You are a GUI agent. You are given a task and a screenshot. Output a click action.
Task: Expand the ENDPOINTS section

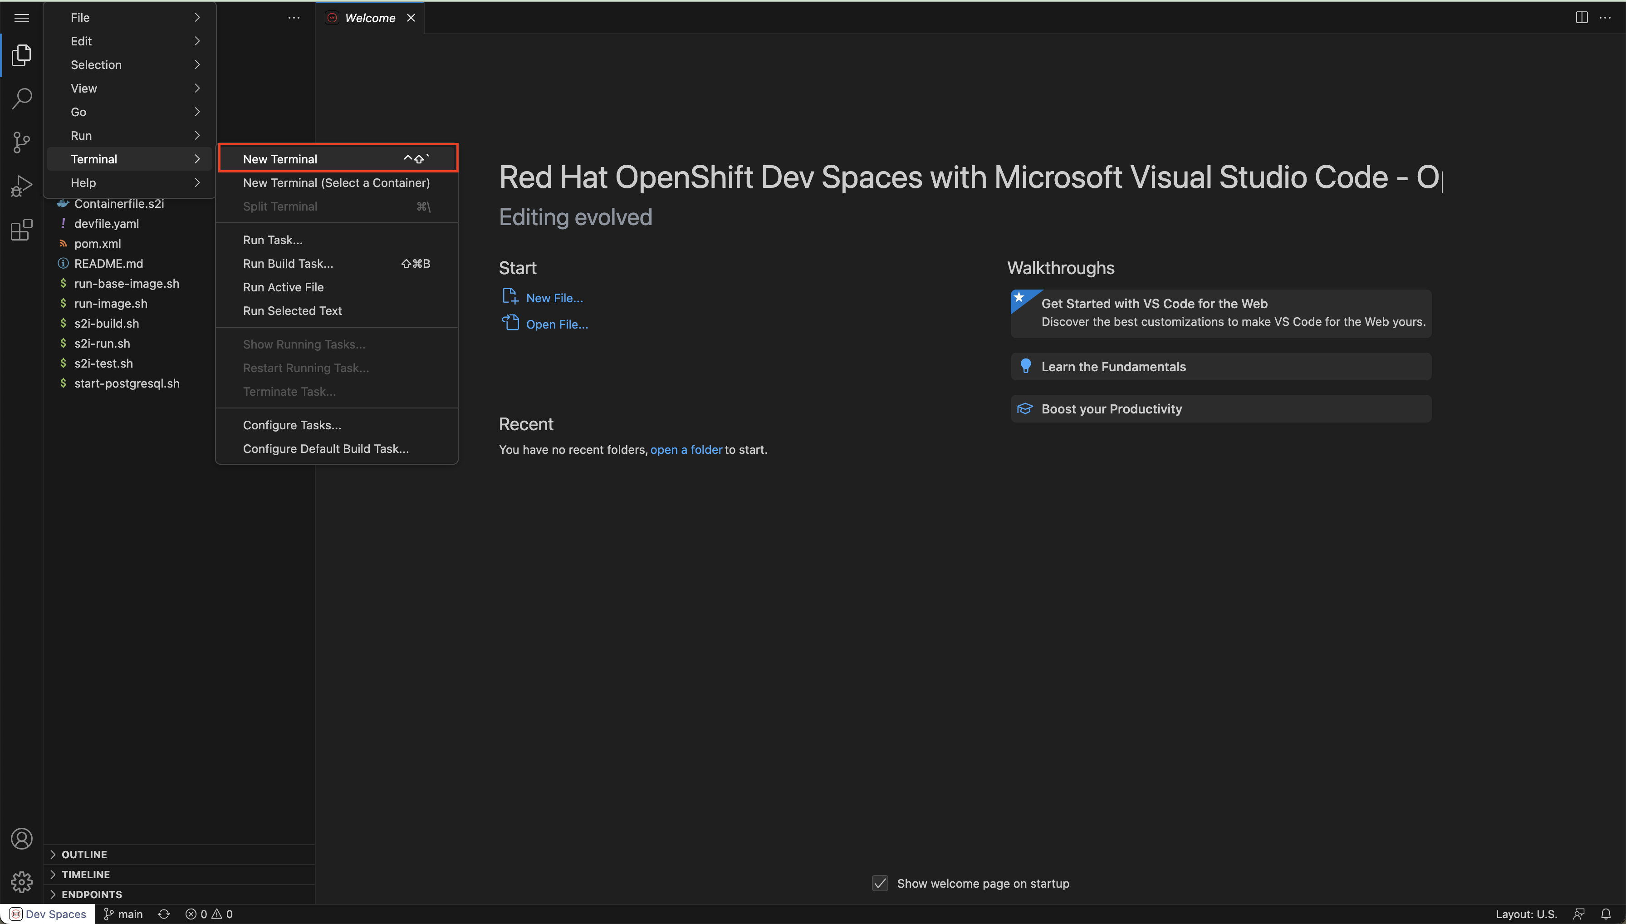pos(179,894)
